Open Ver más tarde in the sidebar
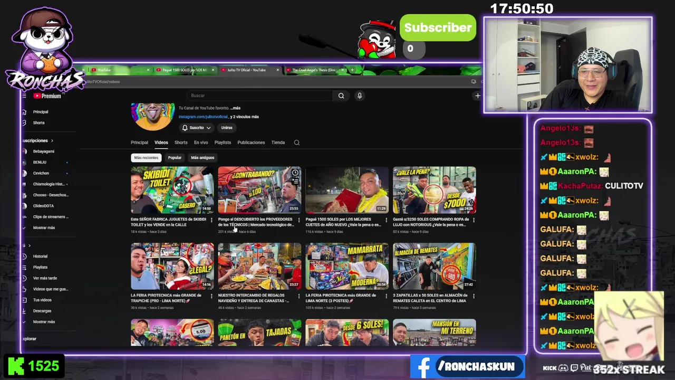Screen dimensions: 675x380 click(x=45, y=278)
